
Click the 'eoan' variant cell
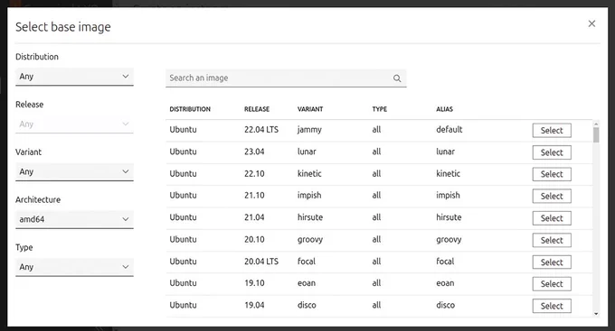click(x=307, y=283)
